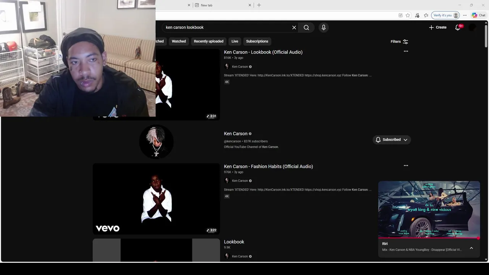Click the miniplayer video preview
This screenshot has height=275, width=489.
coord(429,209)
